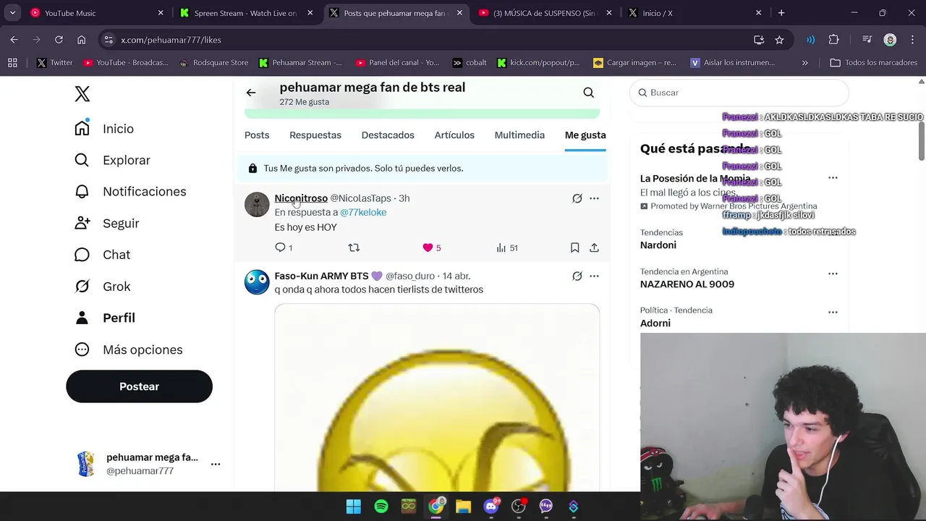Screen dimensions: 926x521
Task: Open Niconitroso profile link
Action: tap(301, 198)
